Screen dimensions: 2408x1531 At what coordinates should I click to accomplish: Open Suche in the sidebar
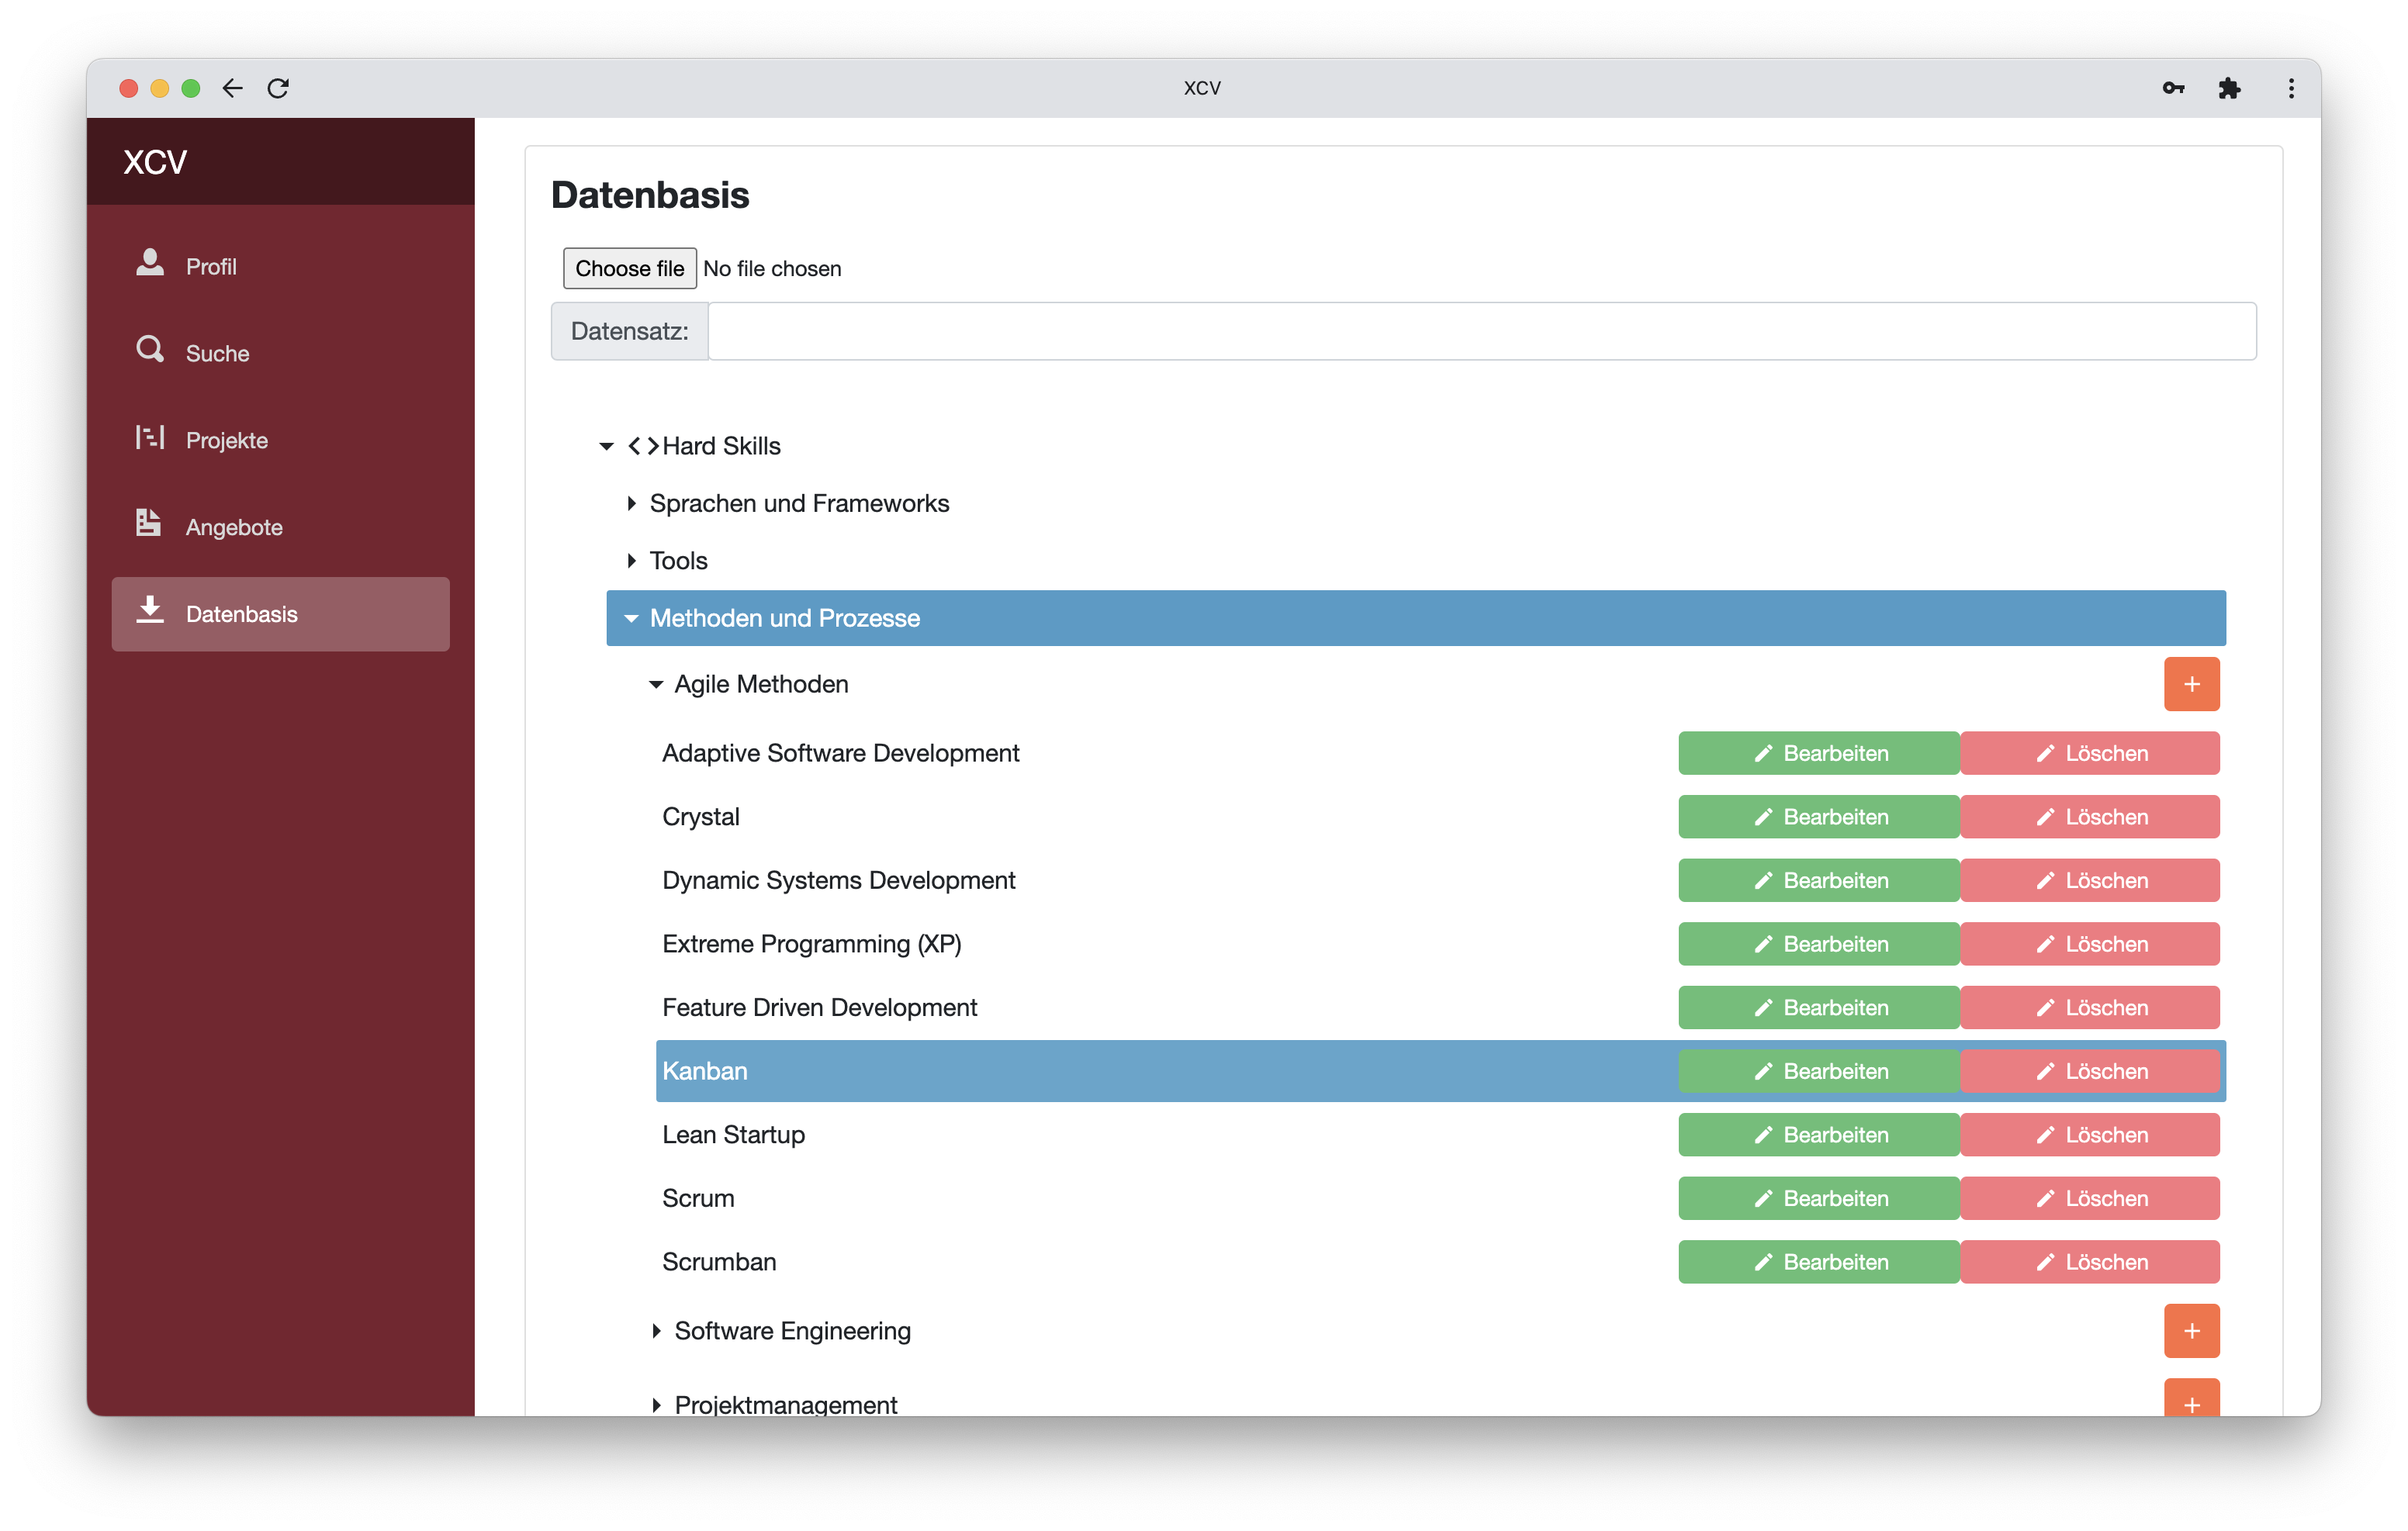pyautogui.click(x=280, y=353)
